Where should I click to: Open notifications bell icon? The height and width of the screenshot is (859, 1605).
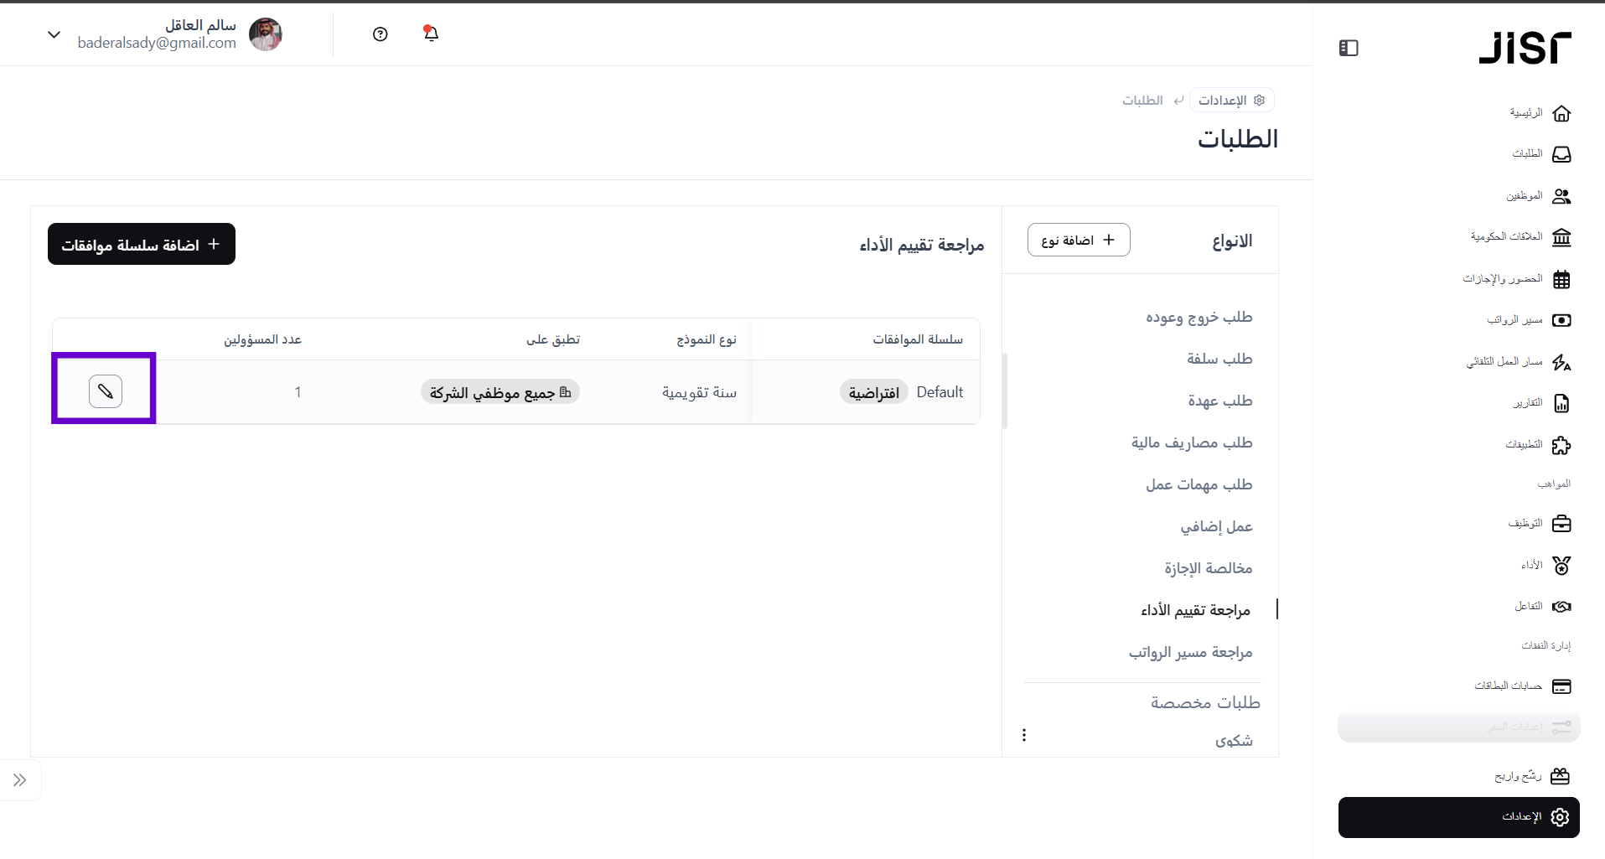click(x=431, y=34)
